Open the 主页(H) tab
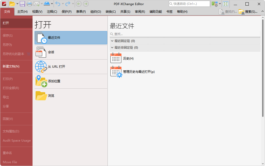 22,12
